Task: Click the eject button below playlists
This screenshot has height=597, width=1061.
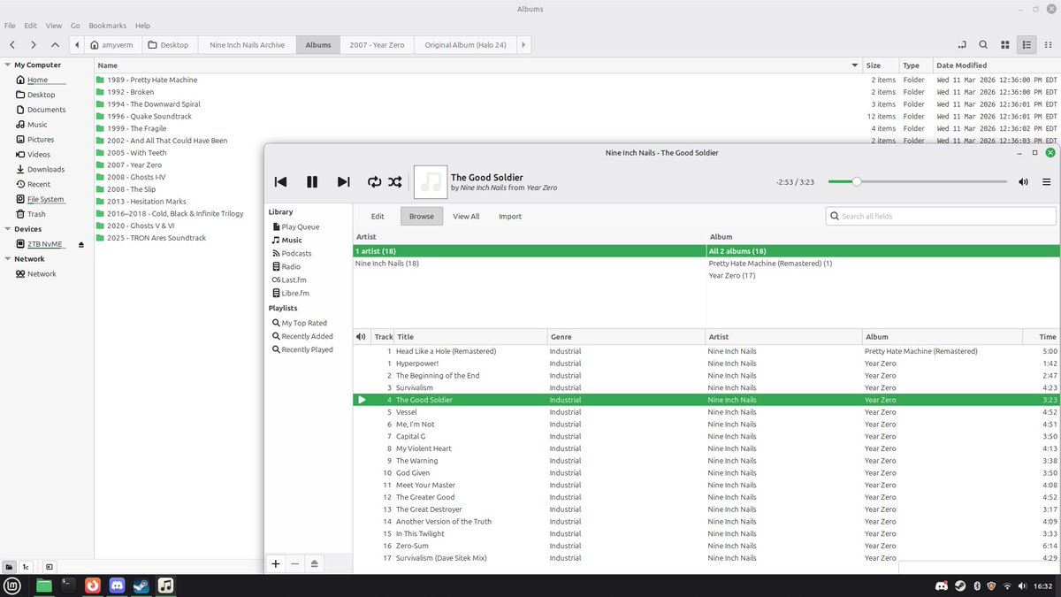Action: pyautogui.click(x=315, y=563)
